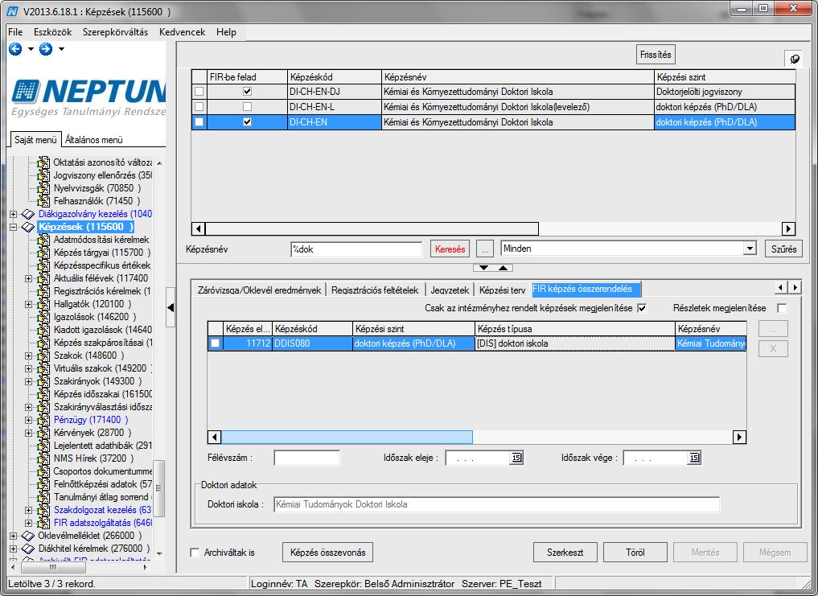Switch to the Általános menü tab

[x=94, y=140]
